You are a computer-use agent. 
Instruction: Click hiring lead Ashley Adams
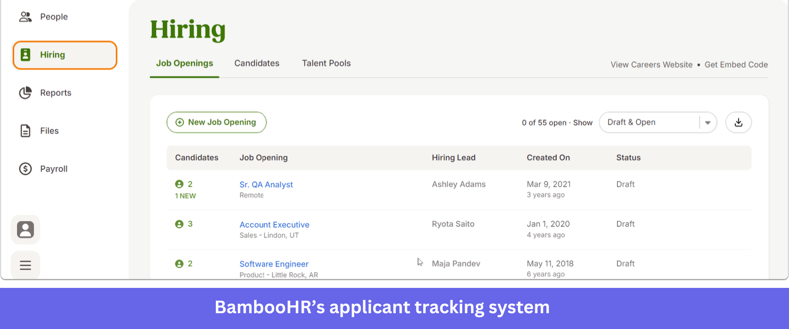pos(459,184)
